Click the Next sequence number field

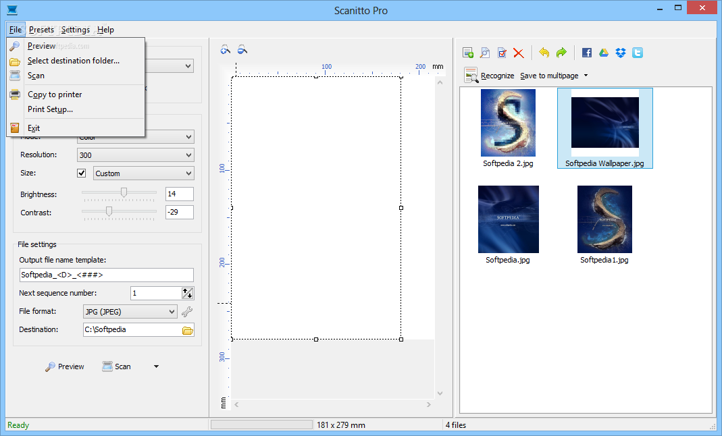156,293
